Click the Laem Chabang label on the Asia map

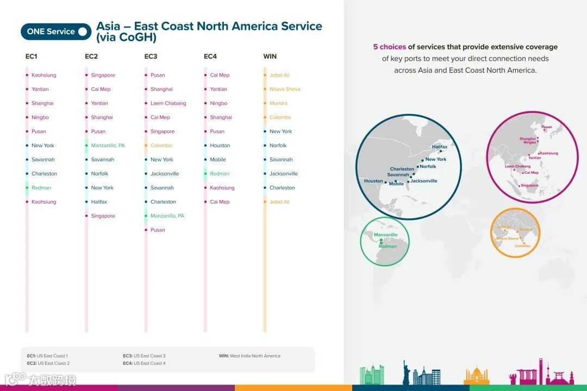(x=517, y=166)
